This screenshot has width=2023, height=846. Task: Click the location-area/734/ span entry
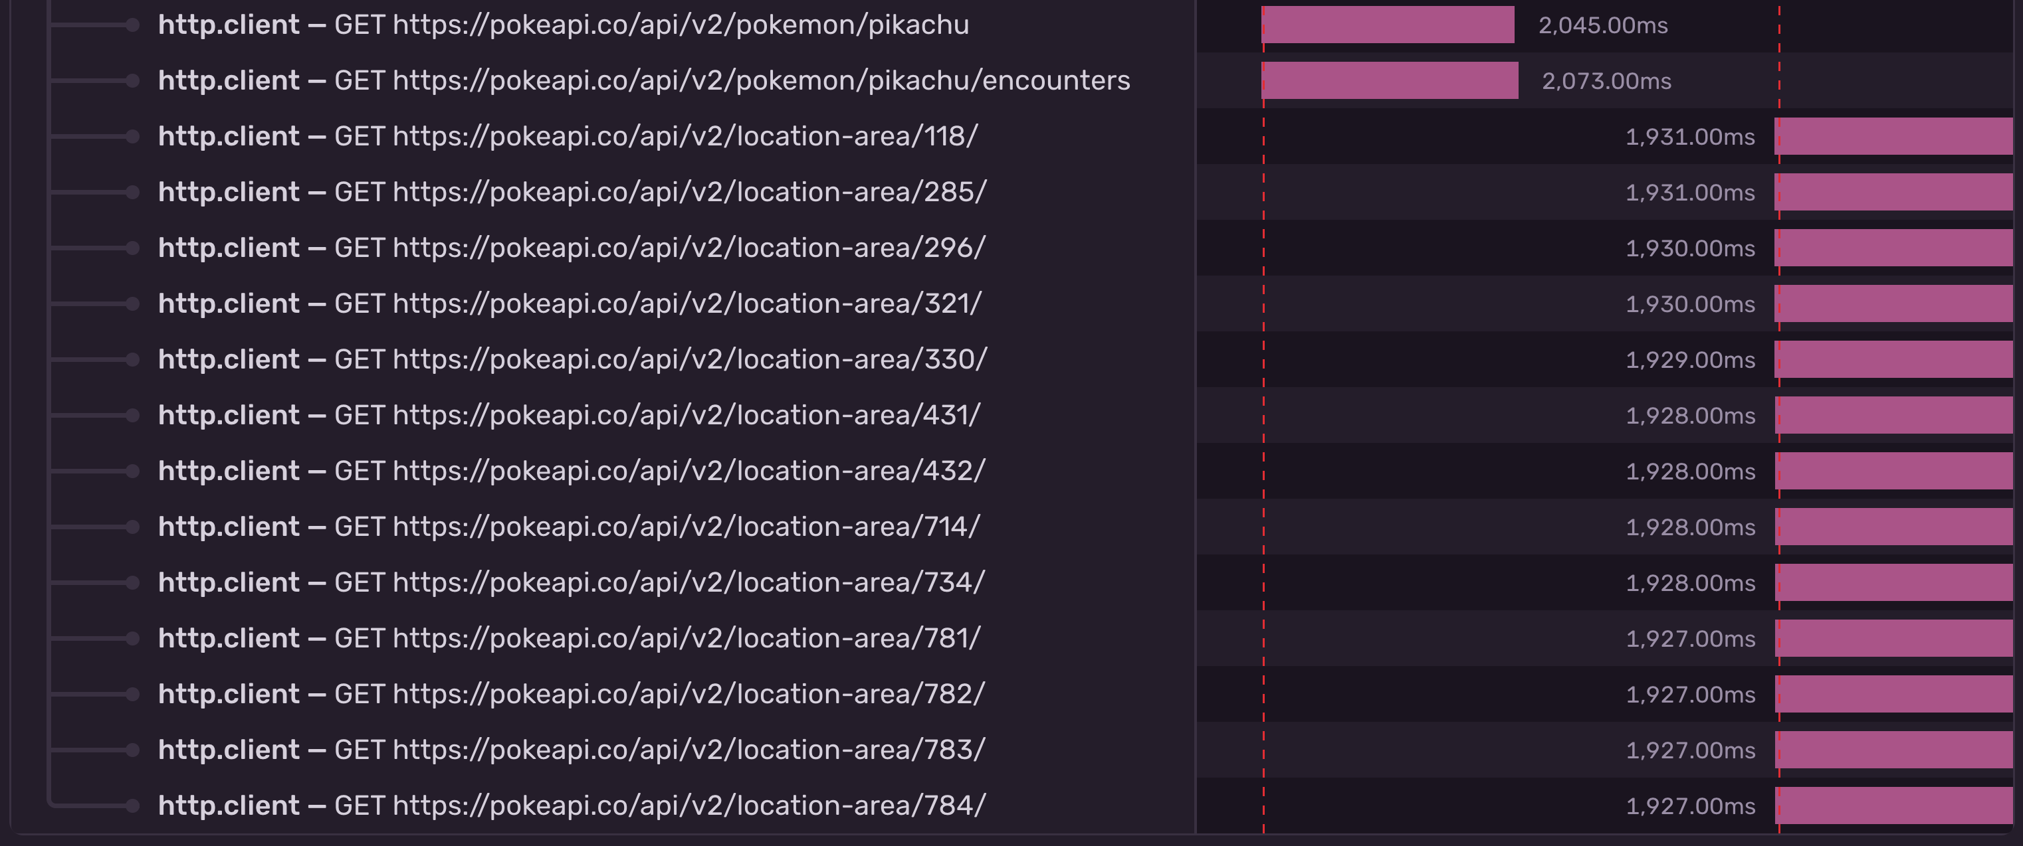[x=571, y=582]
